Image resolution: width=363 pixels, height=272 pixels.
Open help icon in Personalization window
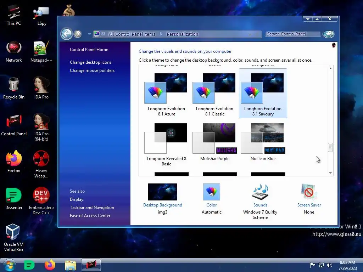point(334,45)
